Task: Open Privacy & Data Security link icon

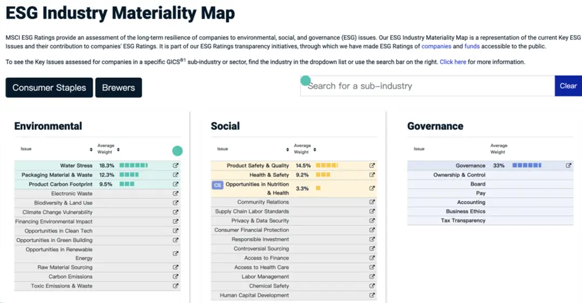Action: [372, 221]
